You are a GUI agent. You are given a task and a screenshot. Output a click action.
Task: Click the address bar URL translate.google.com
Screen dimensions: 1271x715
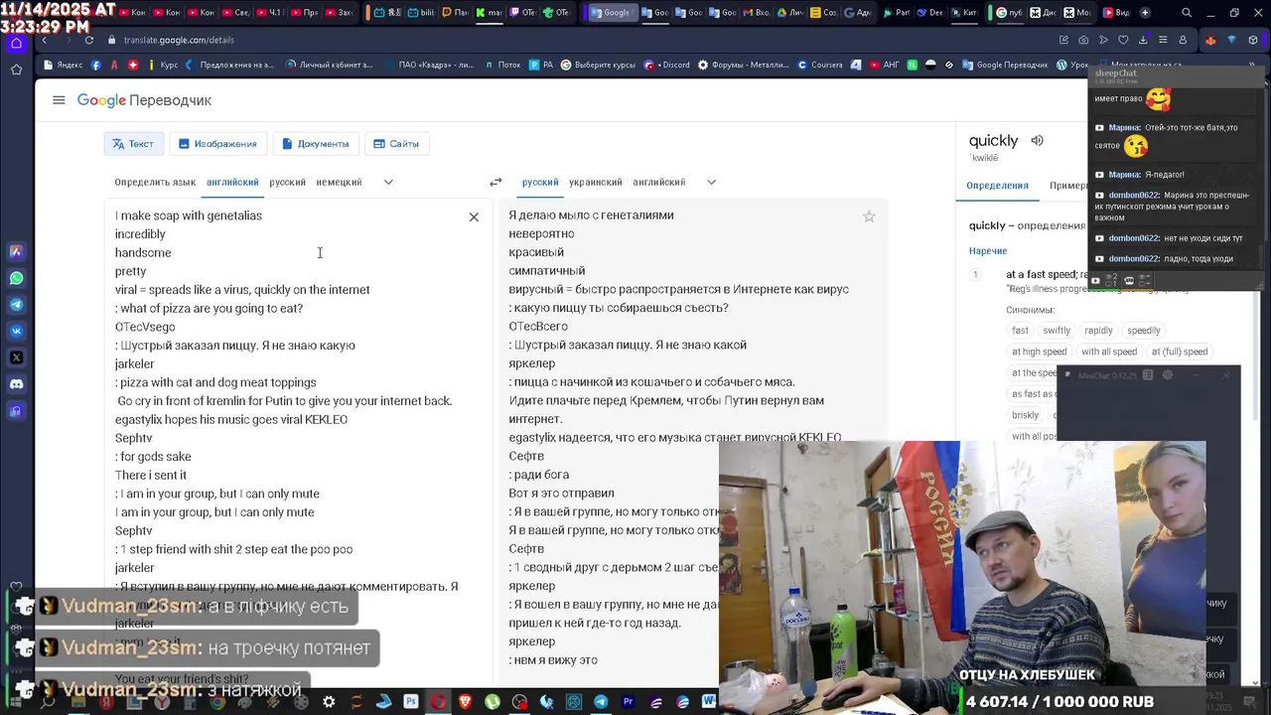pyautogui.click(x=179, y=40)
